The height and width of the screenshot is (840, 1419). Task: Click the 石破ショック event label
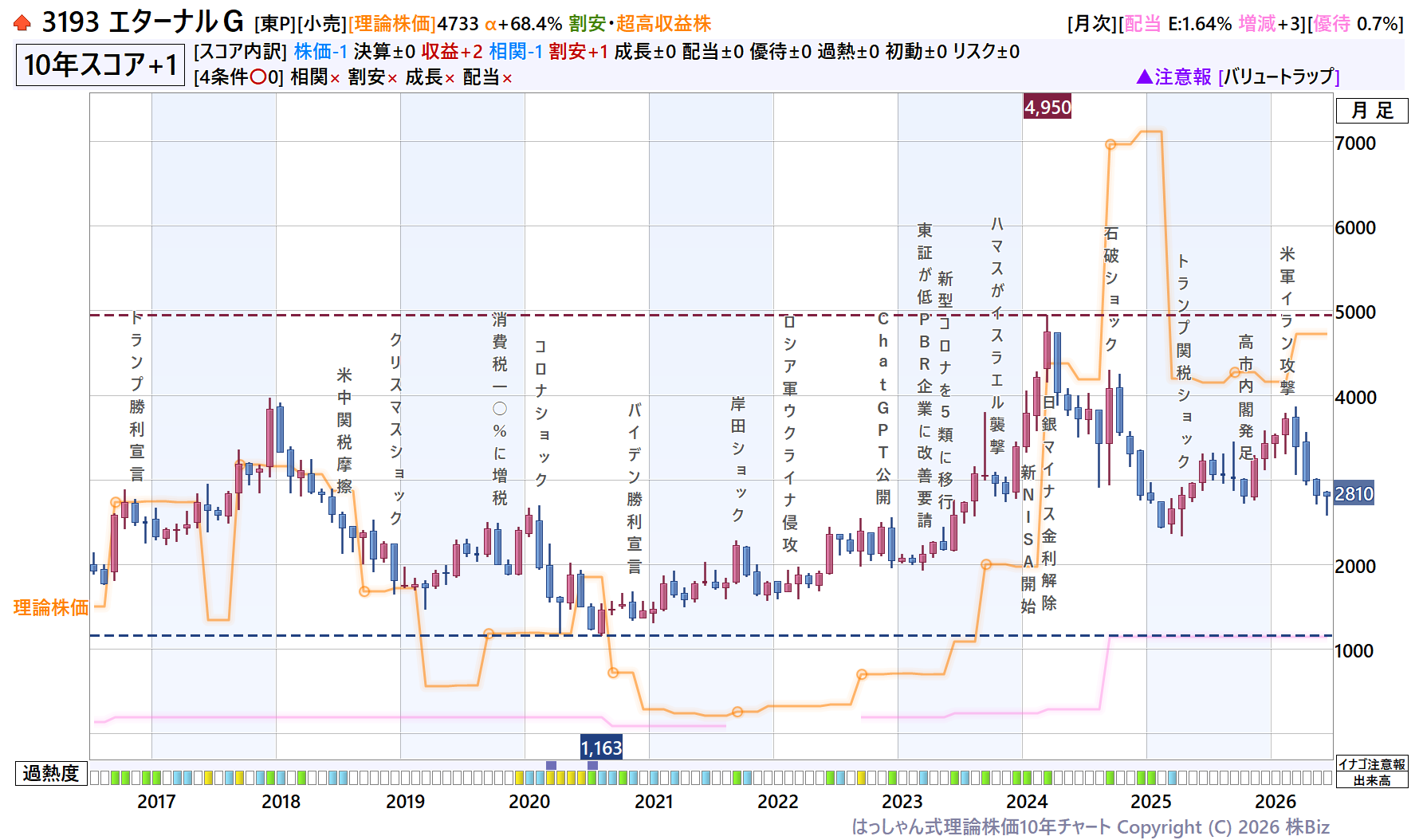click(x=1111, y=289)
